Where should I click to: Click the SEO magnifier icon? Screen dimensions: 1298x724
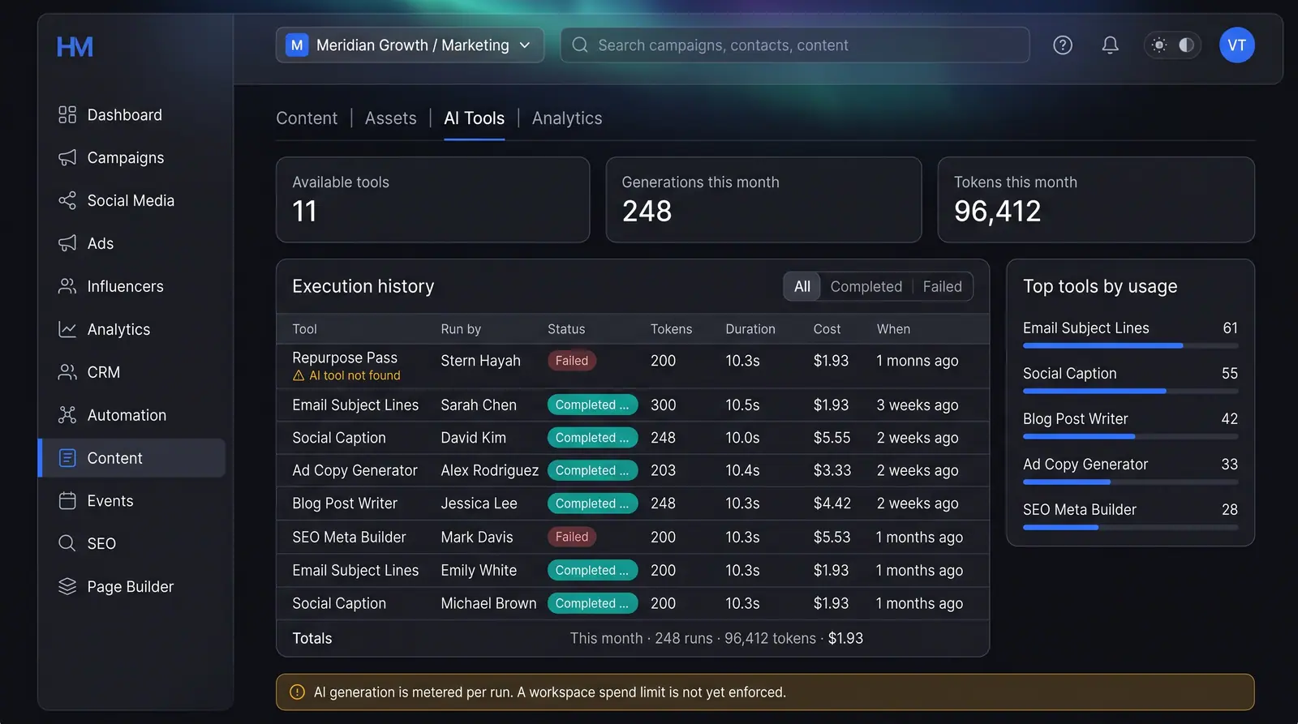click(x=67, y=543)
